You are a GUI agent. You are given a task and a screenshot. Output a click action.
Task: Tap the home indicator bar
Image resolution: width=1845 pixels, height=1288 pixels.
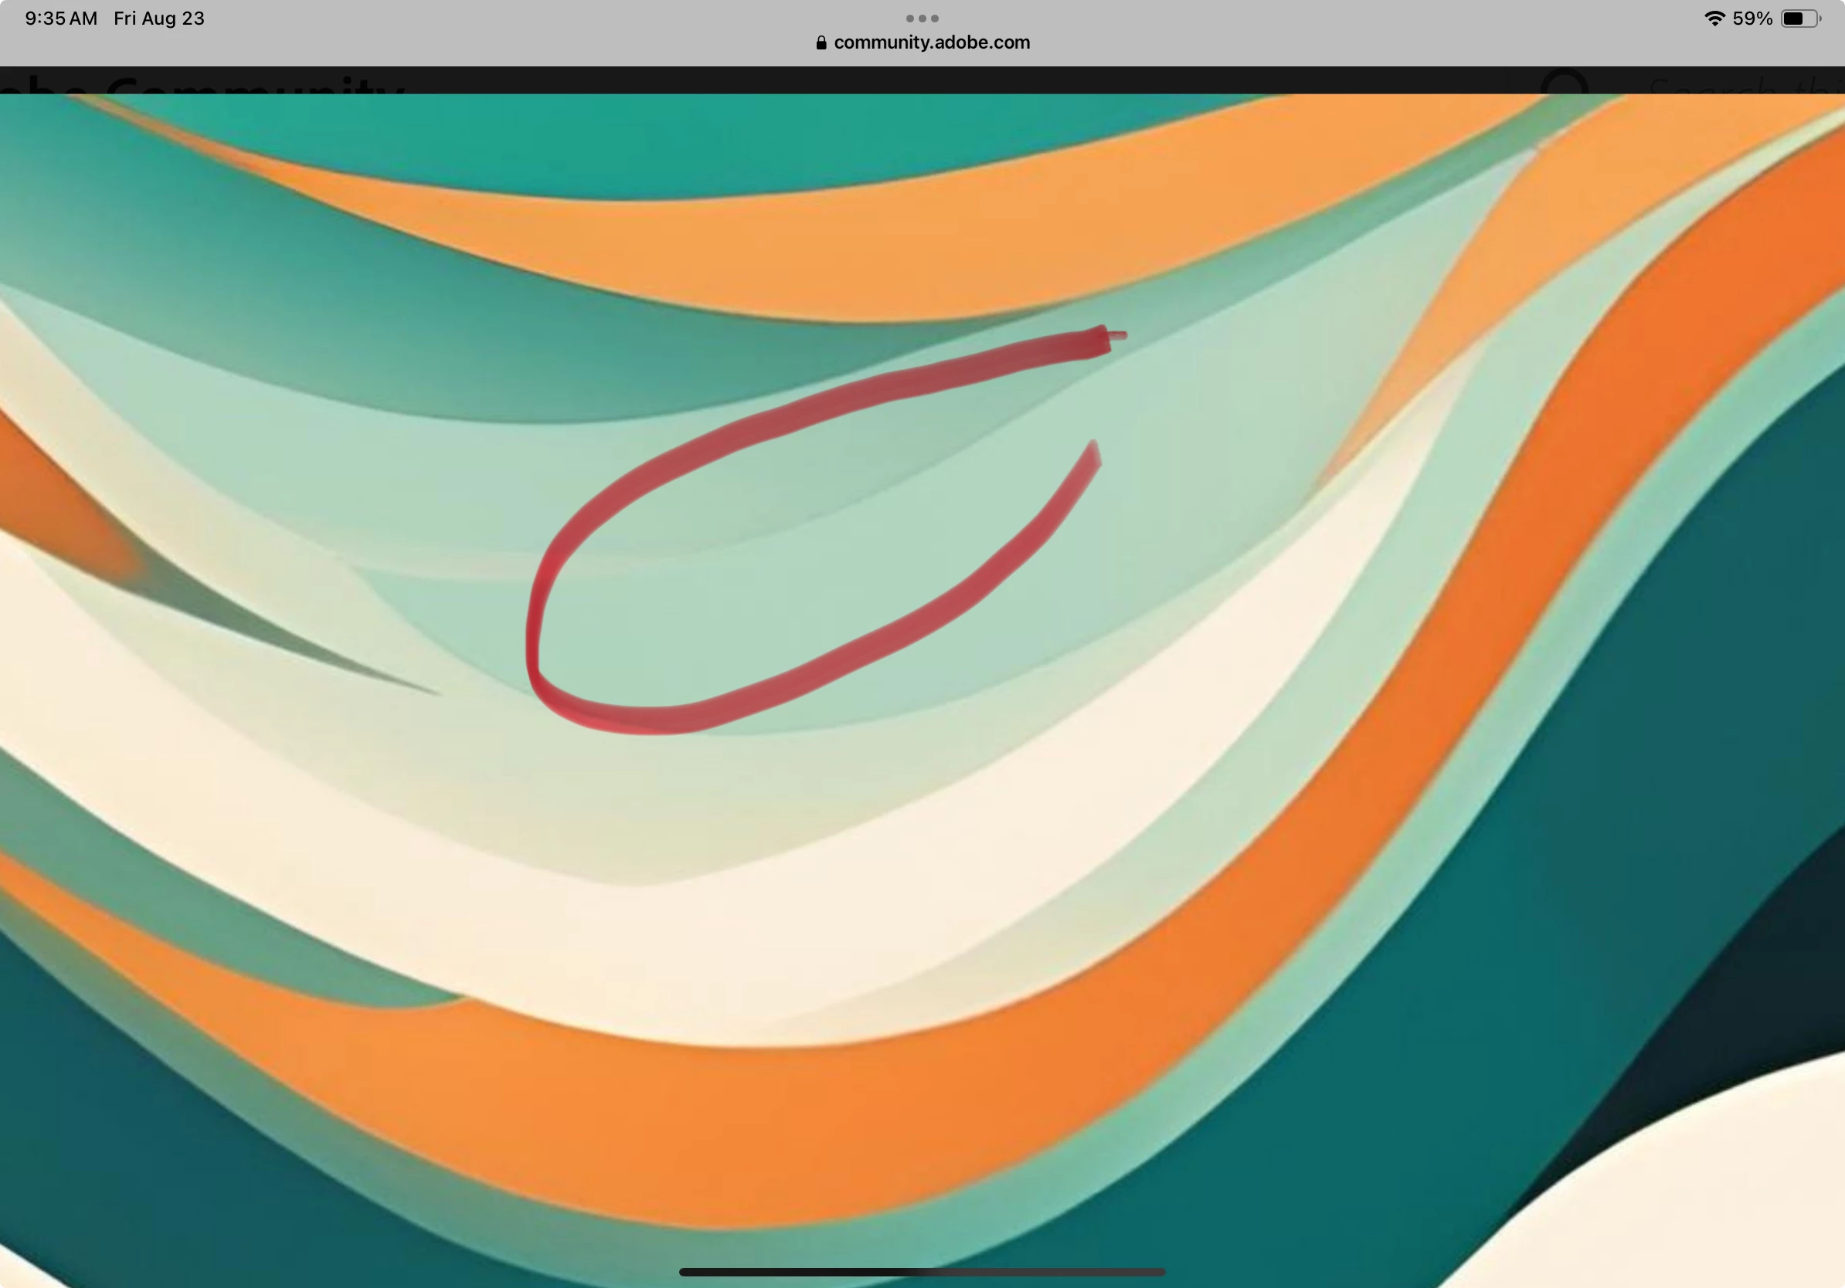coord(922,1272)
